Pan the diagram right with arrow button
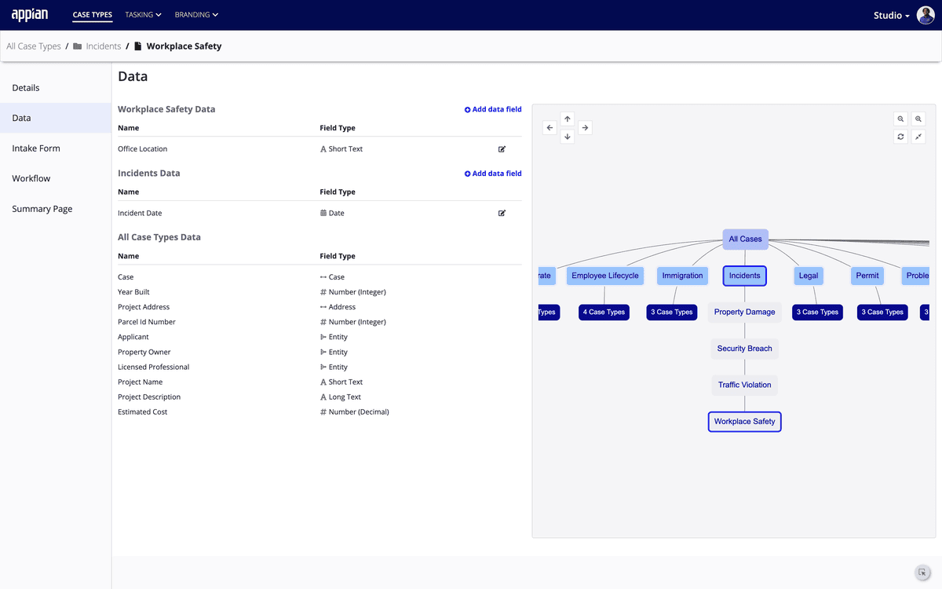The image size is (942, 589). 585,127
